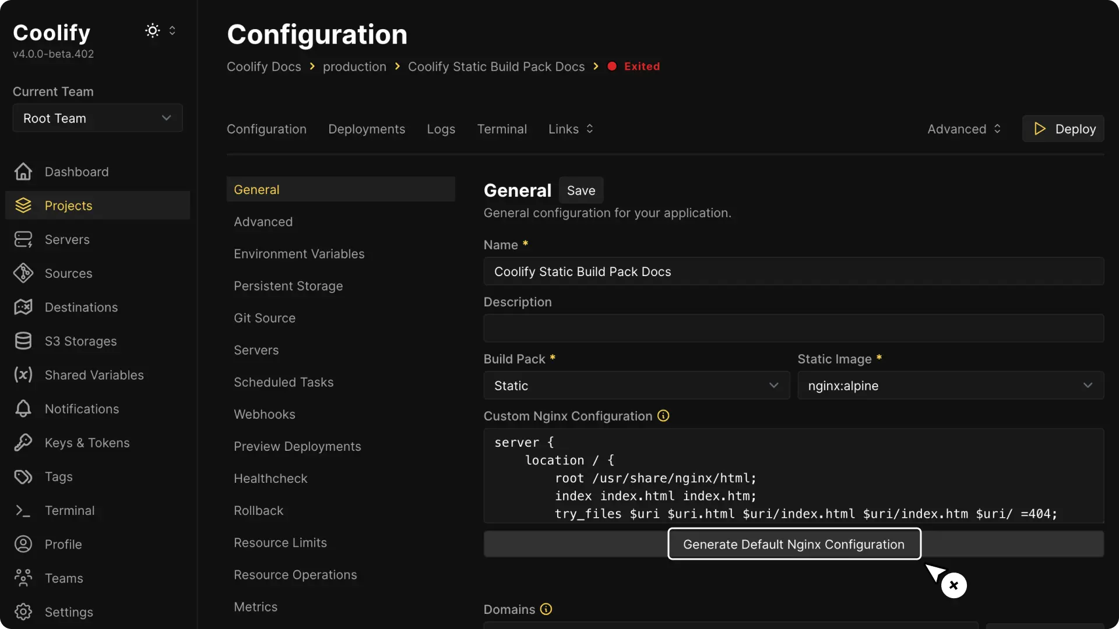Open the Static Image nginx:alpine dropdown
Image resolution: width=1119 pixels, height=629 pixels.
(950, 385)
